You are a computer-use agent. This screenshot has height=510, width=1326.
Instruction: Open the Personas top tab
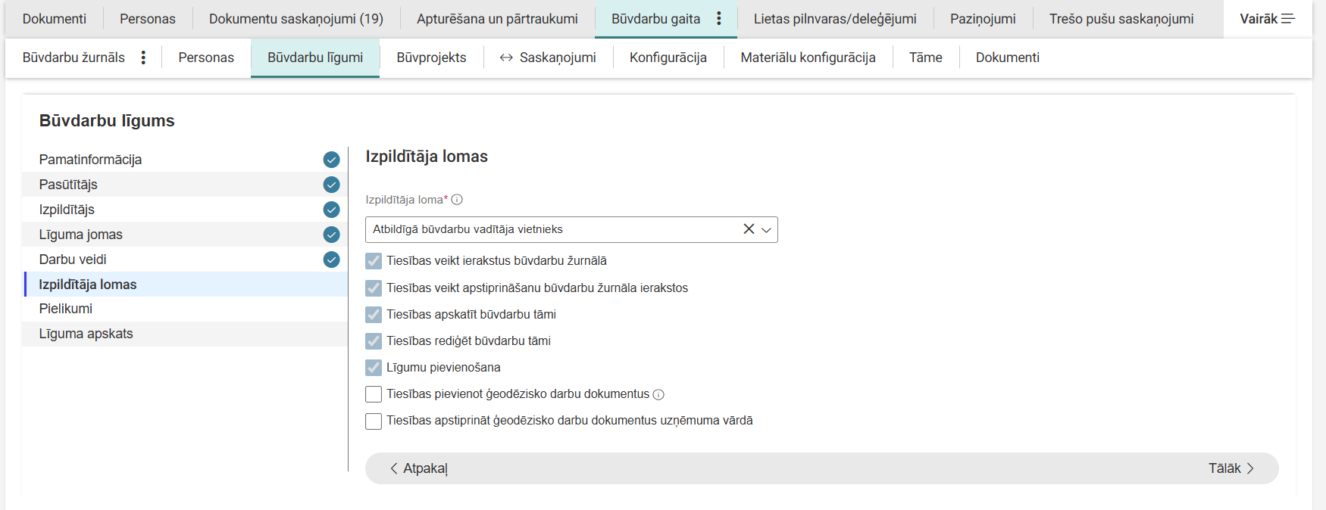[x=148, y=19]
